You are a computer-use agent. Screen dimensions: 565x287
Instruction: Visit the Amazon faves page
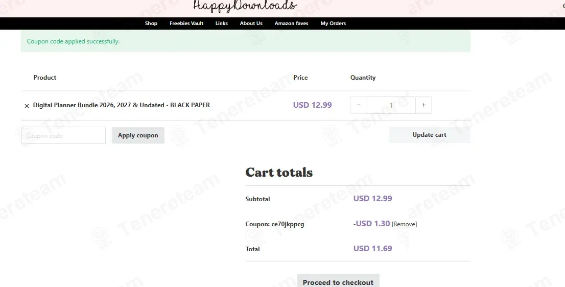[x=292, y=23]
